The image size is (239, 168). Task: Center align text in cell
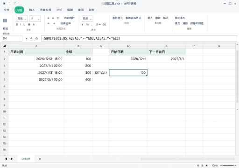pyautogui.click(x=53, y=18)
